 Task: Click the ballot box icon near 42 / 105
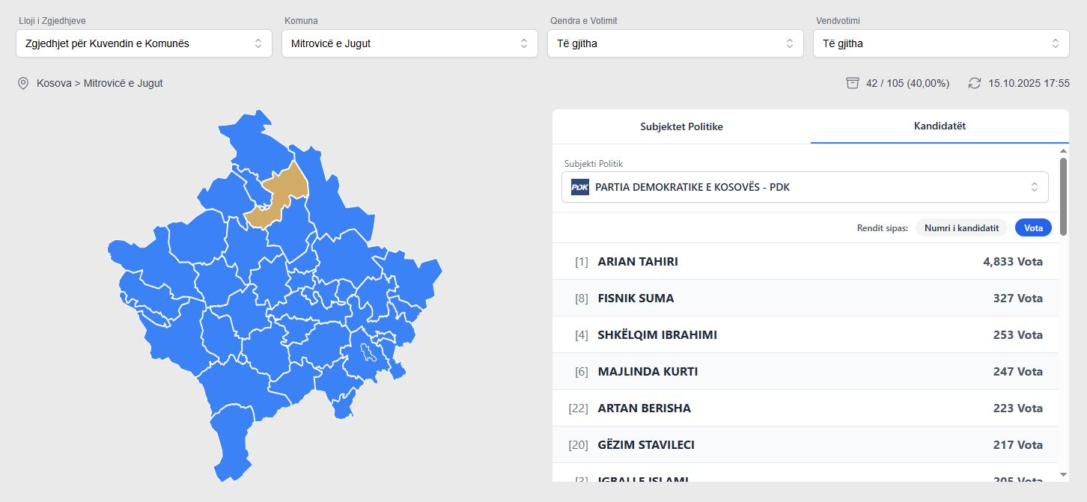852,83
